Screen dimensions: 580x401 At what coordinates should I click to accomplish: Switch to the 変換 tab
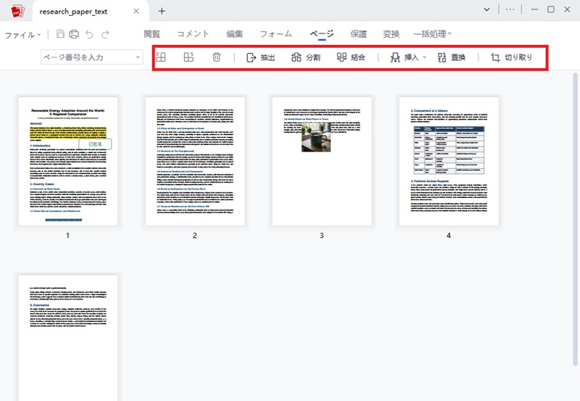(x=391, y=34)
